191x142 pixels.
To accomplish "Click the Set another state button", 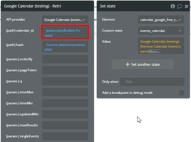I will click(142, 64).
